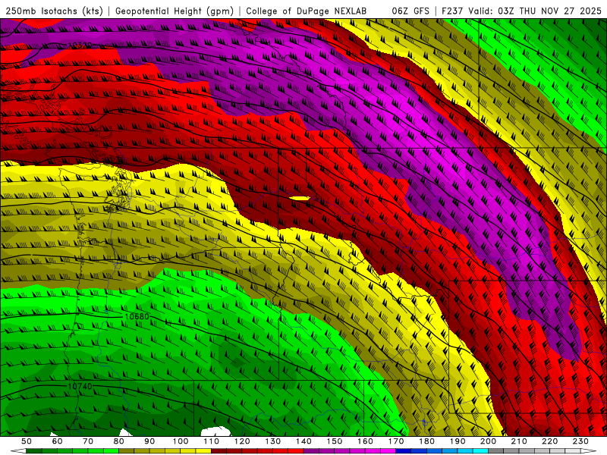The width and height of the screenshot is (607, 455).
Task: Click the 60 label on the color scale
Action: [x=57, y=441]
